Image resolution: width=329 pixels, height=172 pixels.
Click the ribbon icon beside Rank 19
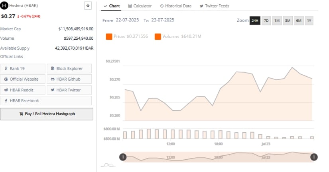[6, 68]
